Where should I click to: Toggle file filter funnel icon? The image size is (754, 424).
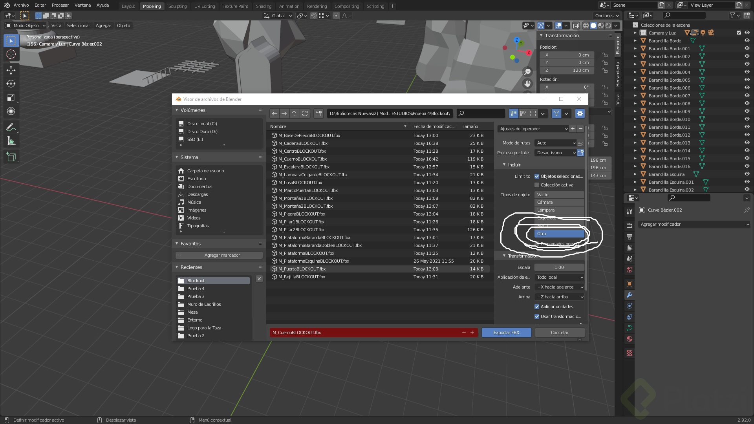pyautogui.click(x=556, y=113)
